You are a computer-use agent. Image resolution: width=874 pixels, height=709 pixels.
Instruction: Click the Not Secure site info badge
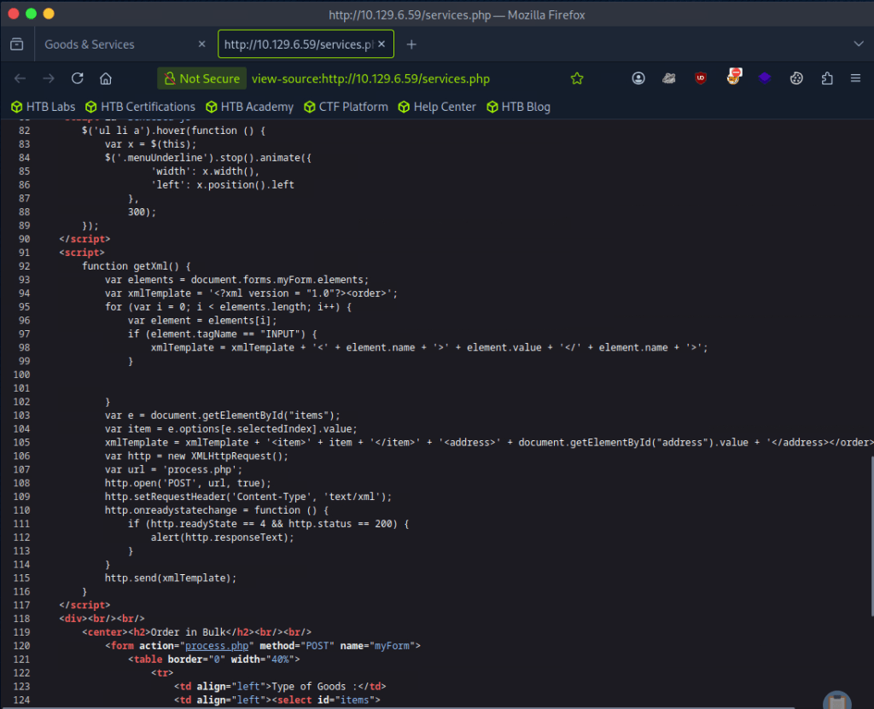tap(202, 78)
